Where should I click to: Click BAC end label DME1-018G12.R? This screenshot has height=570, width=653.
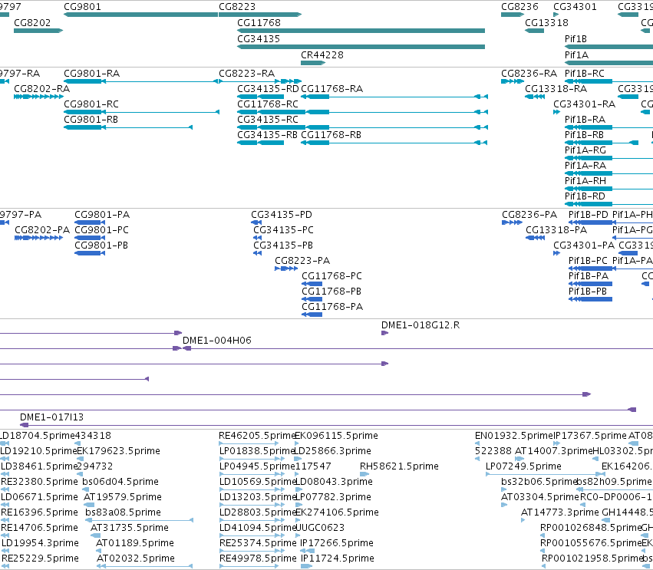(420, 325)
